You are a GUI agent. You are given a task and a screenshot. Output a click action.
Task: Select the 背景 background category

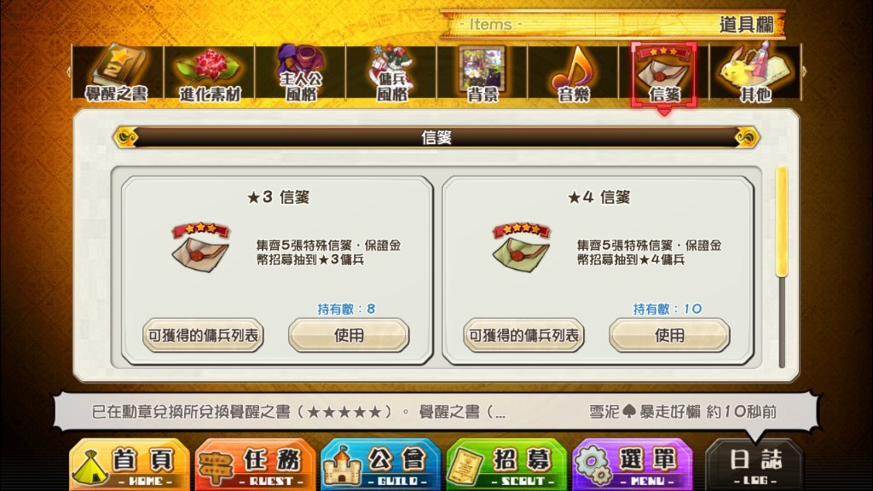pos(483,72)
